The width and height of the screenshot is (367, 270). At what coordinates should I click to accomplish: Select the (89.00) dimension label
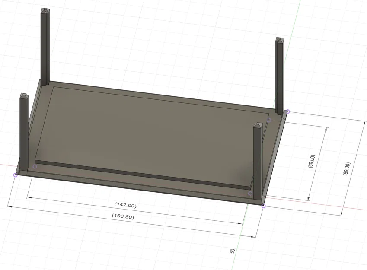pyautogui.click(x=347, y=169)
